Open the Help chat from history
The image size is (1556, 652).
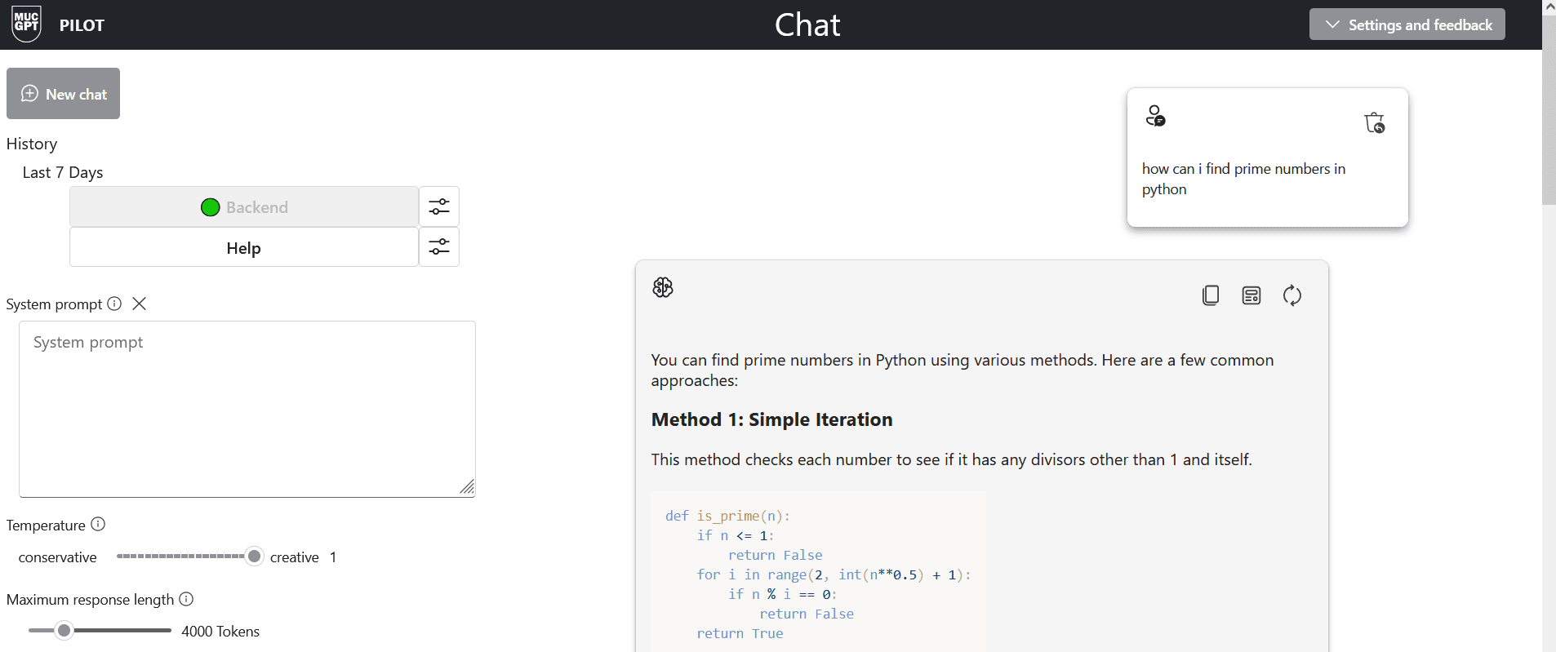(x=244, y=248)
